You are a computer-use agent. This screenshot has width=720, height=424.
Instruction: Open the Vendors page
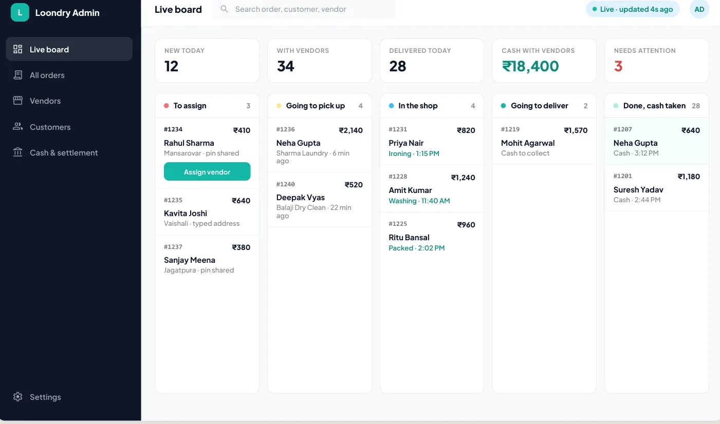(69, 101)
